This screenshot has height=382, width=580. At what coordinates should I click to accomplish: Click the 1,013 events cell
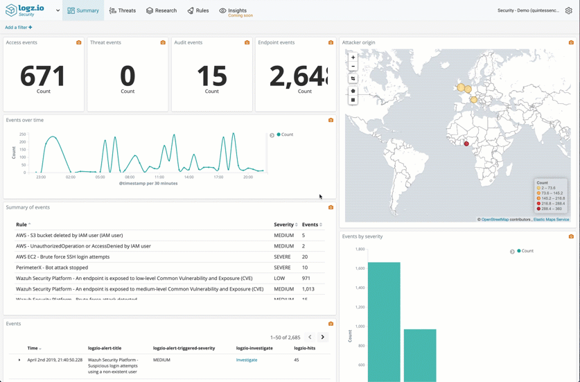(308, 289)
